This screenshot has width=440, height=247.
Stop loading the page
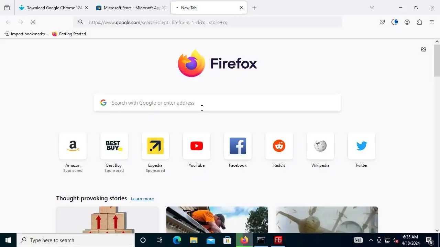[33, 22]
